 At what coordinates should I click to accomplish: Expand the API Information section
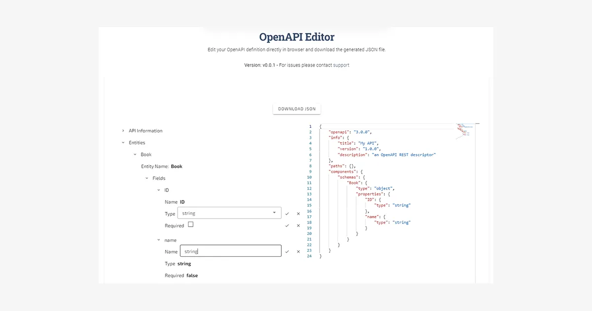point(123,131)
